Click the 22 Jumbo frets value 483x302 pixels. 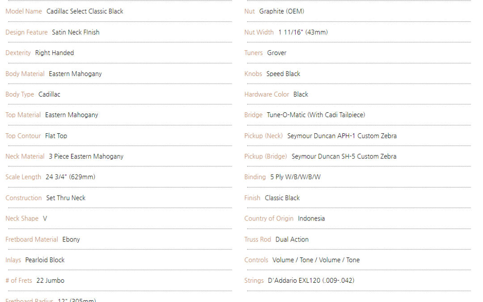click(x=50, y=281)
